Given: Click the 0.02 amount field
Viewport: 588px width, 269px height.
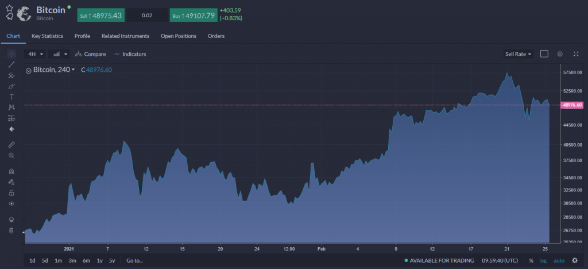Looking at the screenshot, I should point(147,16).
